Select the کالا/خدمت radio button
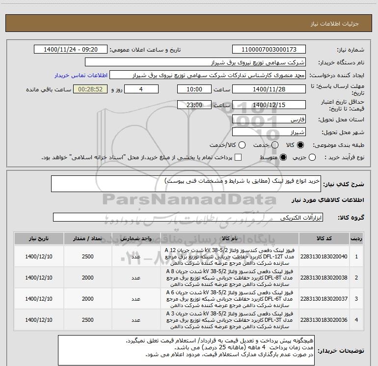 point(242,145)
